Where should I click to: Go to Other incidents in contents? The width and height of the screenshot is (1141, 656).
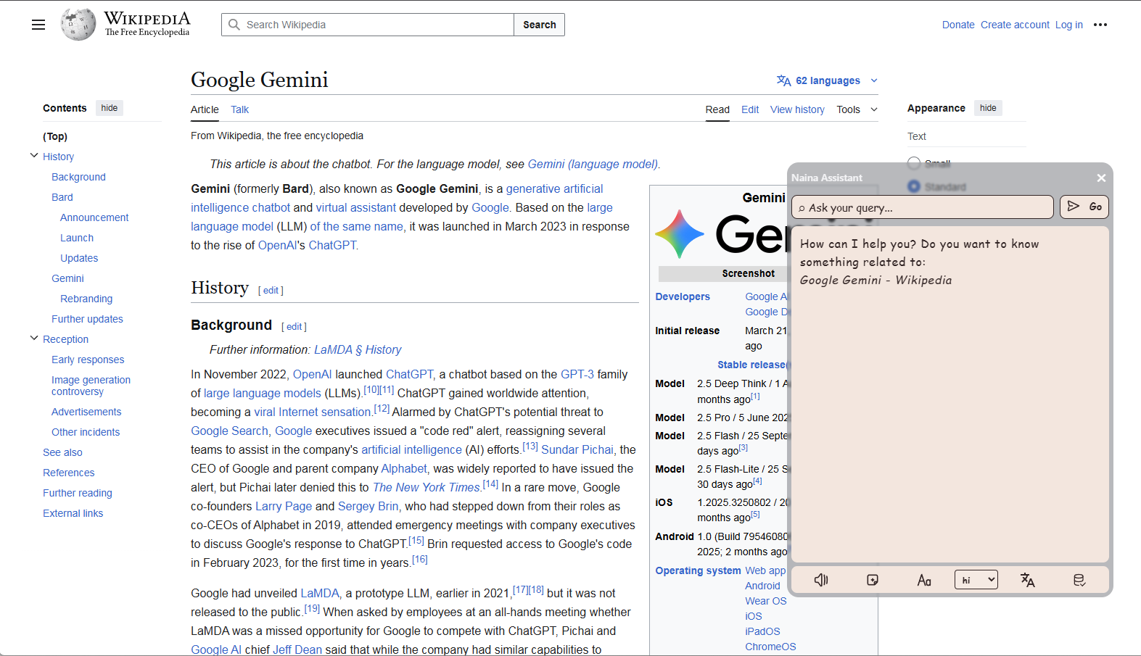[x=86, y=432]
